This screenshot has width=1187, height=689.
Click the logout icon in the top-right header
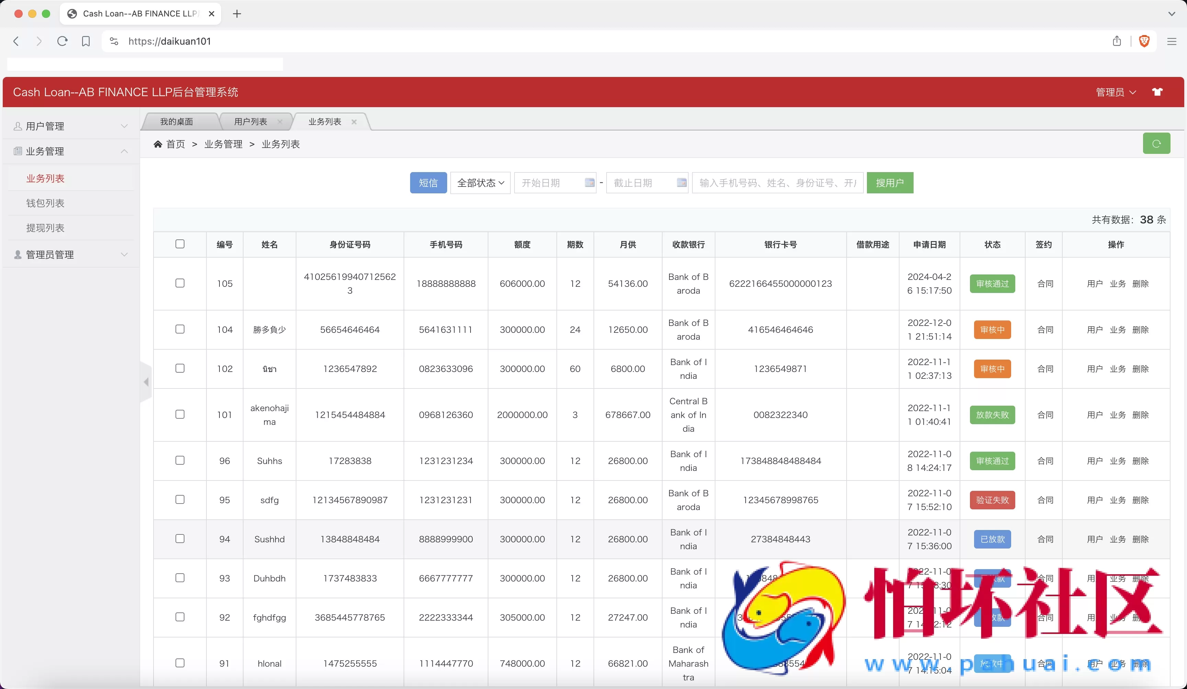tap(1158, 92)
